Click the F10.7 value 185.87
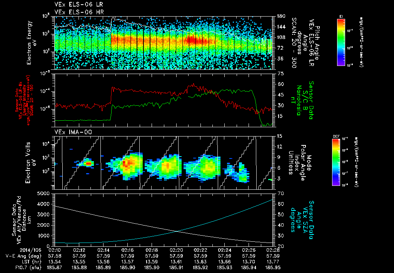Viewport: 394px width, 273px height. coord(54,268)
